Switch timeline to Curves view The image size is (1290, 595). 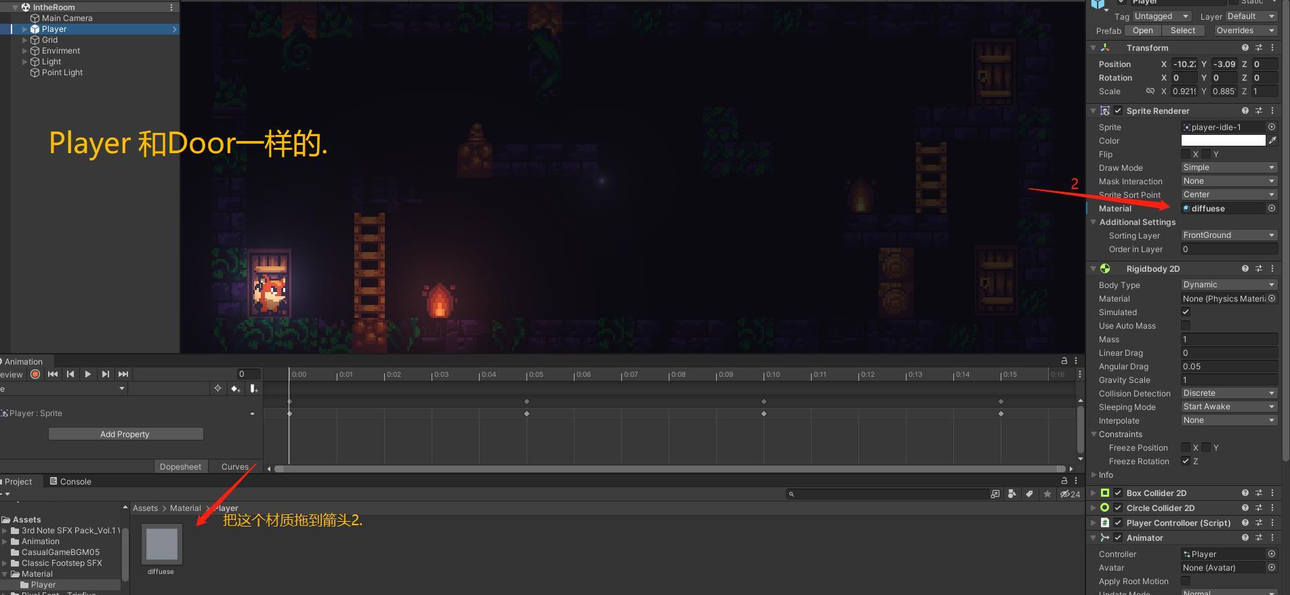235,466
